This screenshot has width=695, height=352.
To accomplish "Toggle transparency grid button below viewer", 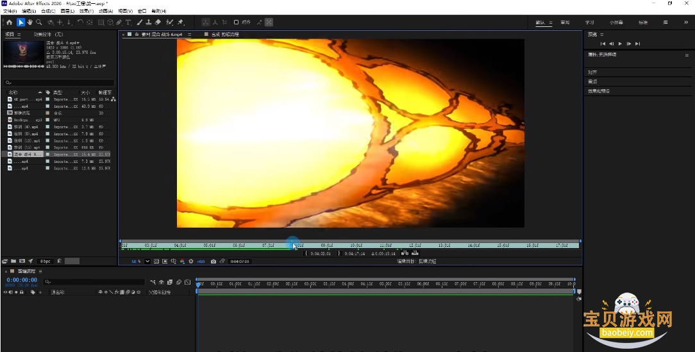I will click(156, 261).
